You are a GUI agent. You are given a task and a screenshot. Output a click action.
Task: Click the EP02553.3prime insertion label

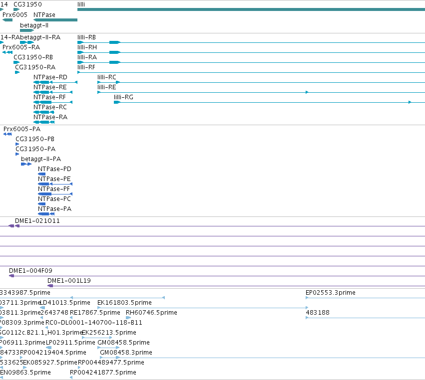pos(331,293)
